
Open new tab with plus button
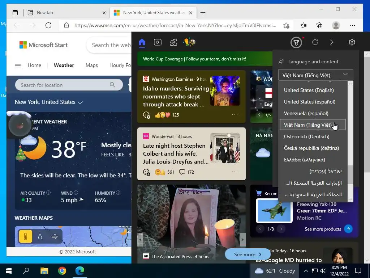coord(203,13)
